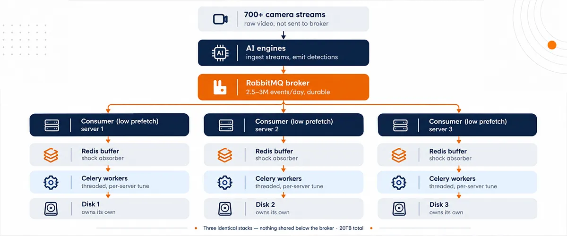Click 'Celery workers' in the server 3 stack
Viewport: 567px width, 236px height.
point(452,178)
